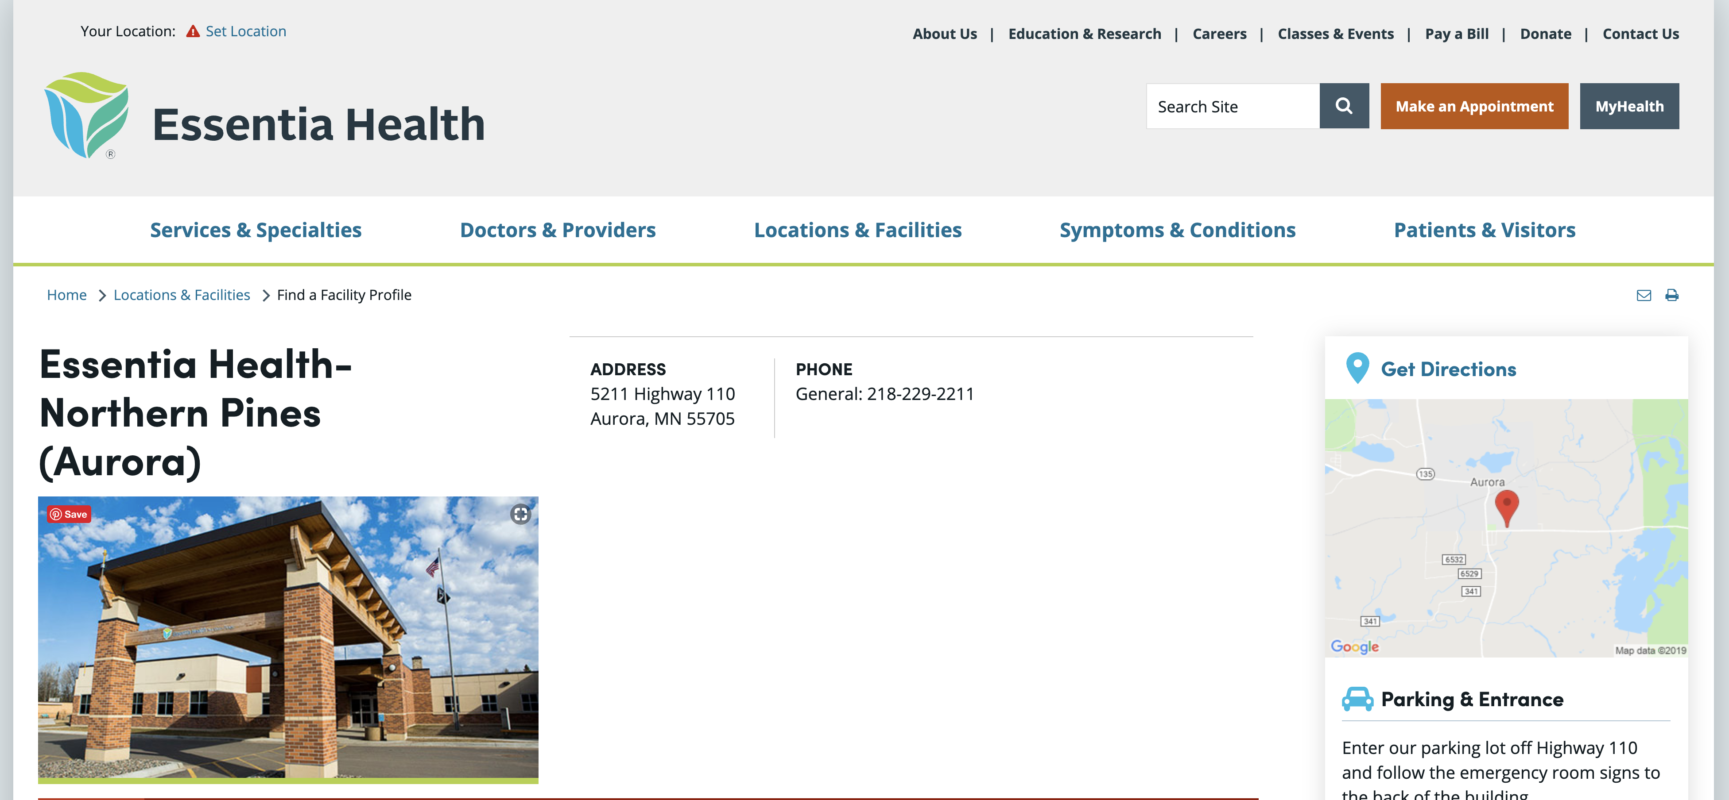Click into the Search Site field
1729x800 pixels.
[1233, 106]
